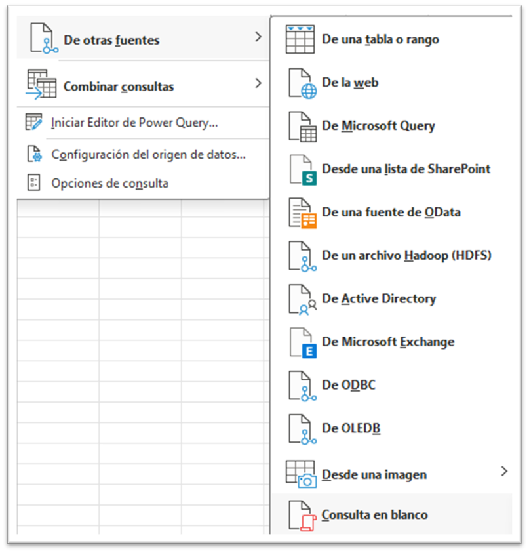529x553 pixels.
Task: Click the globe icon for De la web
Action: [x=302, y=83]
